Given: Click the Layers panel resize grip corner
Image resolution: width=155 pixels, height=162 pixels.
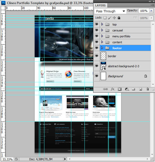Looking at the screenshot, I should tap(153, 90).
